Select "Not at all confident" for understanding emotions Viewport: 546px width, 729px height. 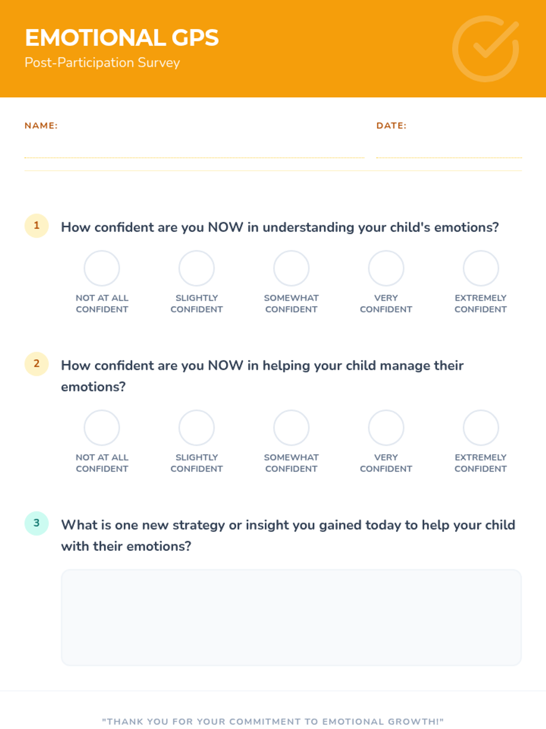102,268
